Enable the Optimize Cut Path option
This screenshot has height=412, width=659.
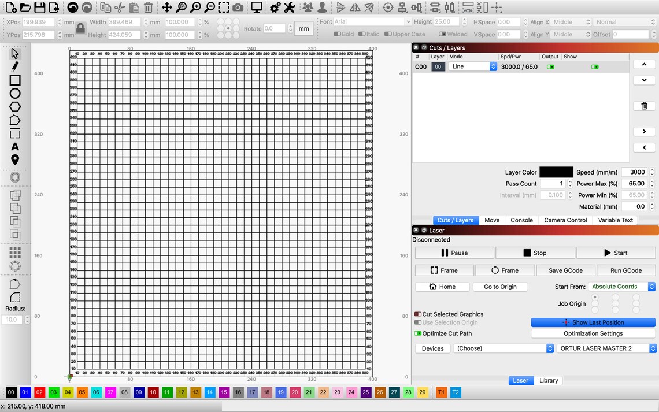[x=417, y=333]
